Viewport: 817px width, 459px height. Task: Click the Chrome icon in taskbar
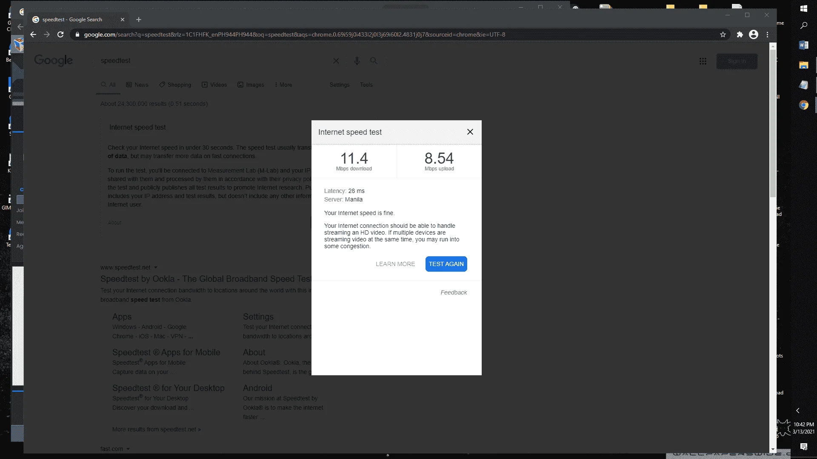(803, 105)
